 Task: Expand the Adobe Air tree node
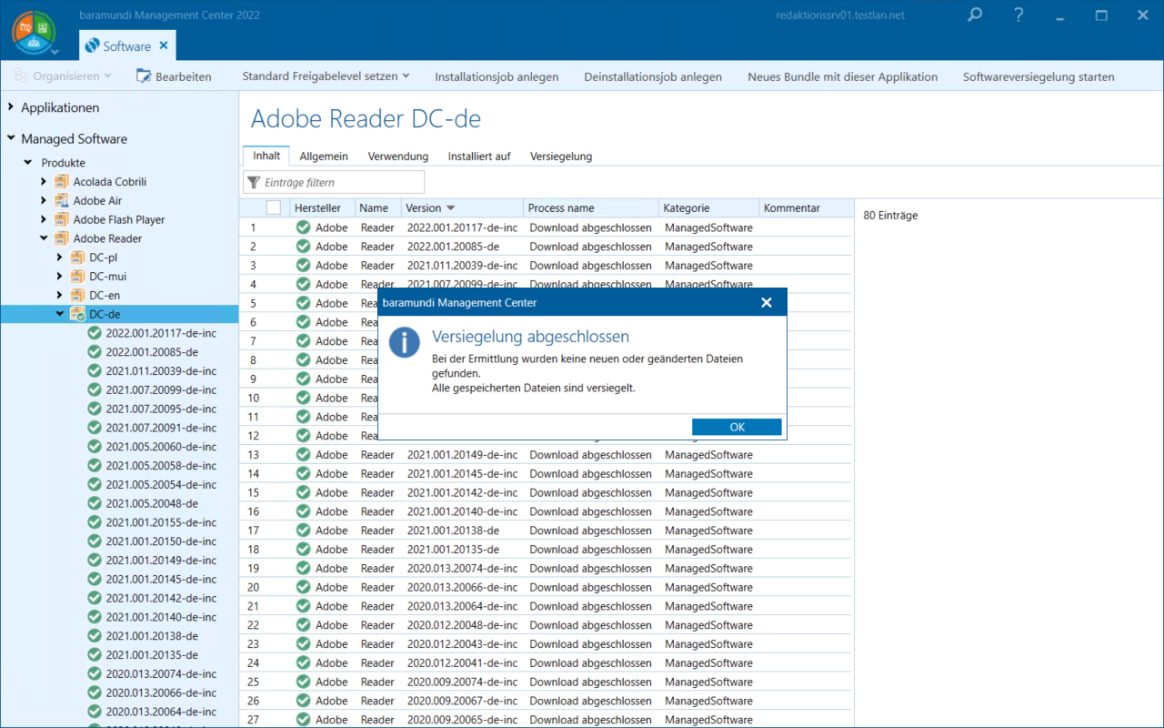pyautogui.click(x=44, y=201)
